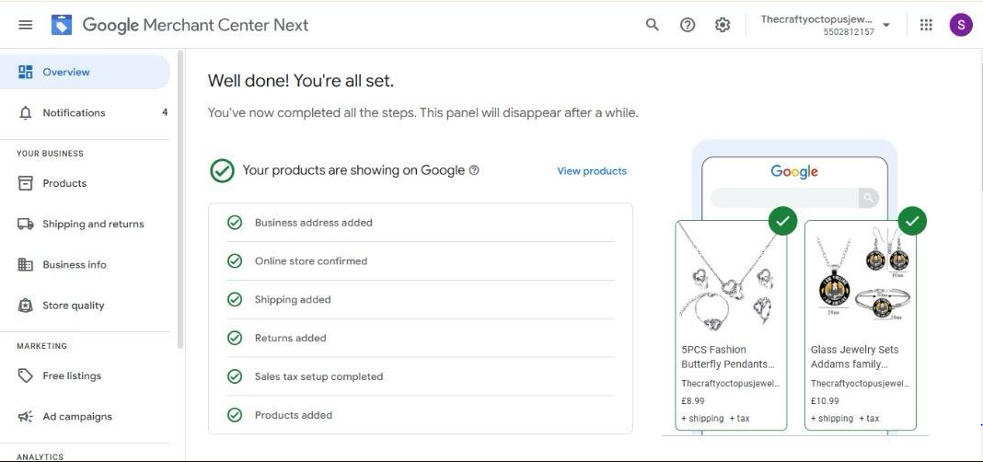Click the View products link

click(592, 171)
